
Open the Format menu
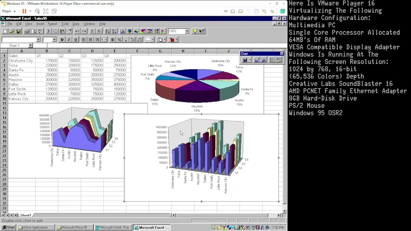52,24
